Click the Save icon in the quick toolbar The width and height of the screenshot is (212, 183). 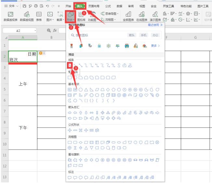click(x=24, y=6)
